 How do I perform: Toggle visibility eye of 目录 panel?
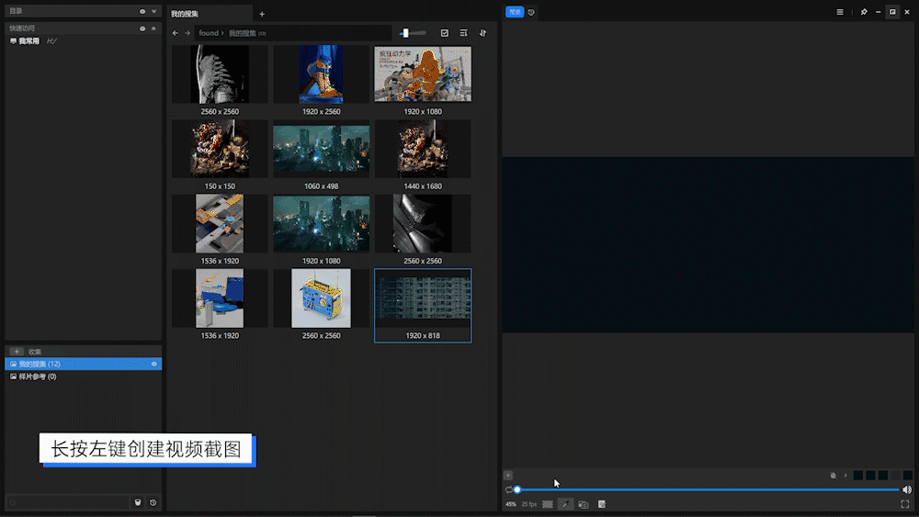tap(142, 11)
